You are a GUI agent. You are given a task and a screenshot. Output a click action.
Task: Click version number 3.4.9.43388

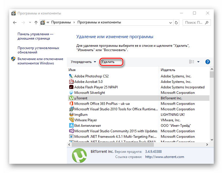tap(153, 151)
